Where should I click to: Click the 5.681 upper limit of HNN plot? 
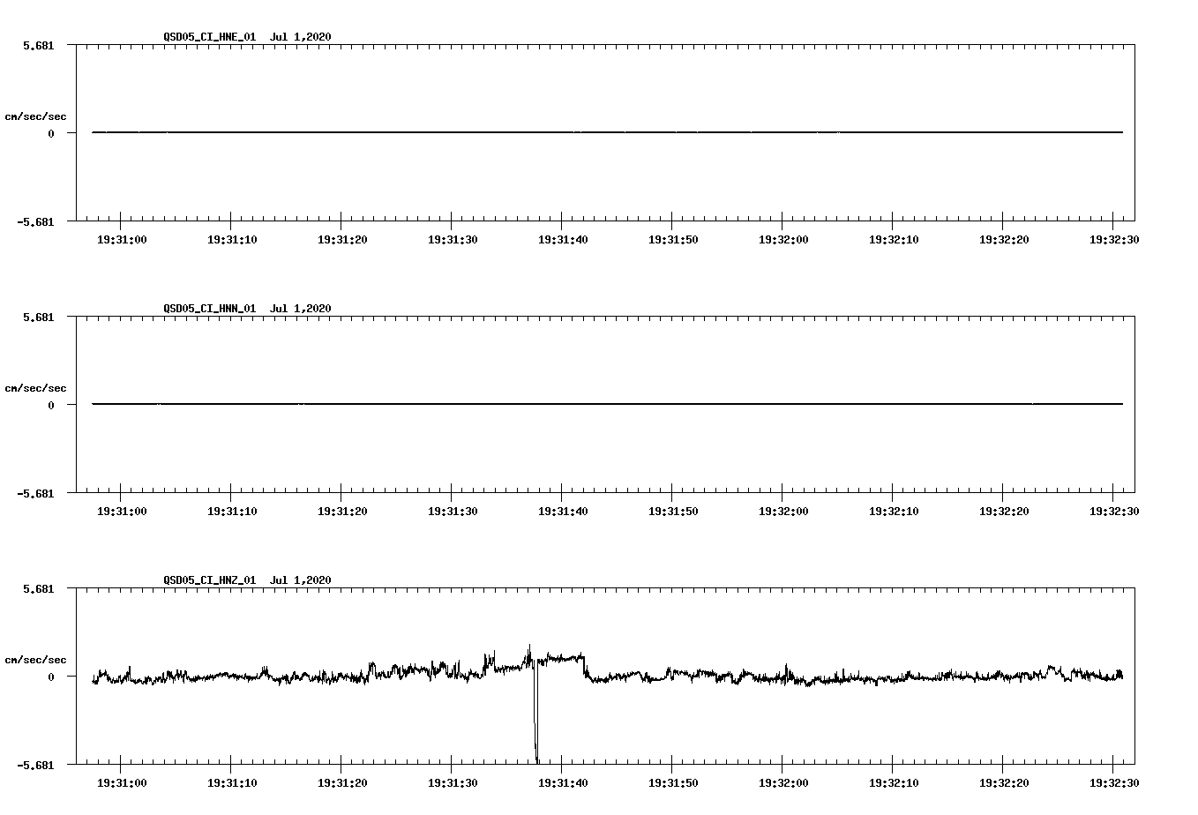point(39,317)
